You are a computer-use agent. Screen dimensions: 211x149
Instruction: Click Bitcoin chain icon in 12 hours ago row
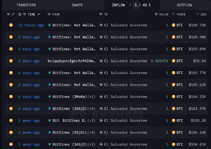[x=11, y=25]
